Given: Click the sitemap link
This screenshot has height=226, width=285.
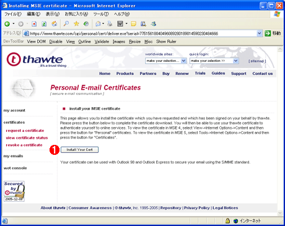Looking at the screenshot, I should pos(257,61).
